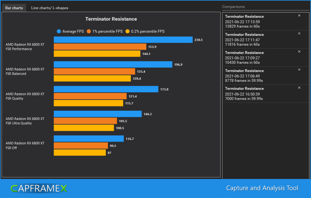Remove the 17:06:49 comparison entry
Image resolution: width=311 pixels, height=198 pixels.
299,69
